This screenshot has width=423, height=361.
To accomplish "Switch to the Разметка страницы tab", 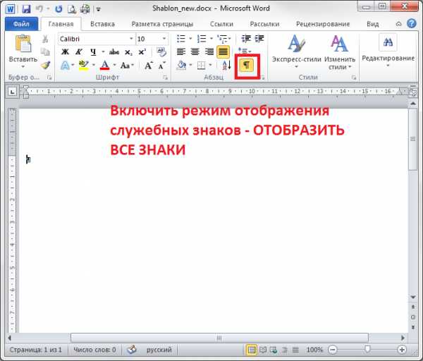I will point(162,24).
